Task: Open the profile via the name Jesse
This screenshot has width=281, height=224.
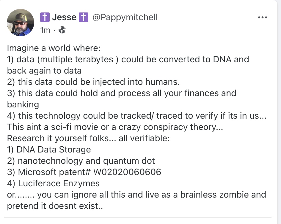Action: click(64, 18)
